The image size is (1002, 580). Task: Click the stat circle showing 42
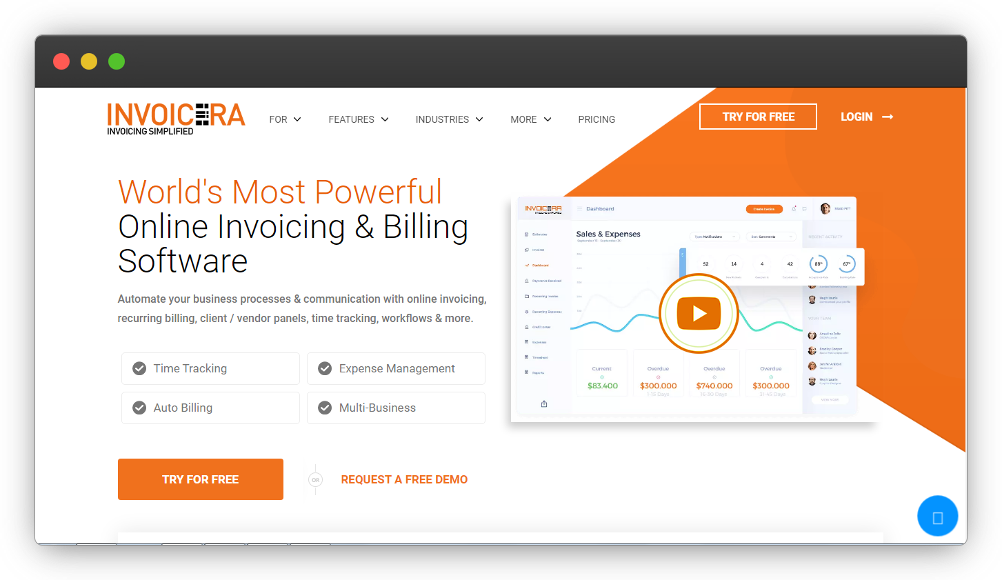790,264
